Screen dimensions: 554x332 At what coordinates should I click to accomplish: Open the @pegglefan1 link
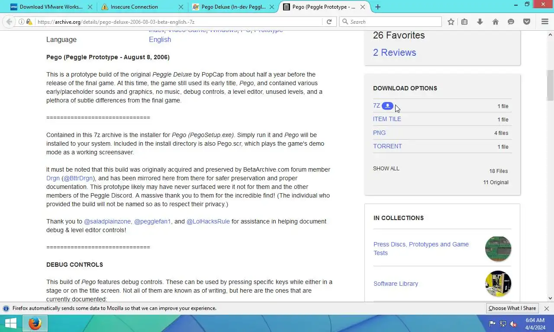pos(152,221)
